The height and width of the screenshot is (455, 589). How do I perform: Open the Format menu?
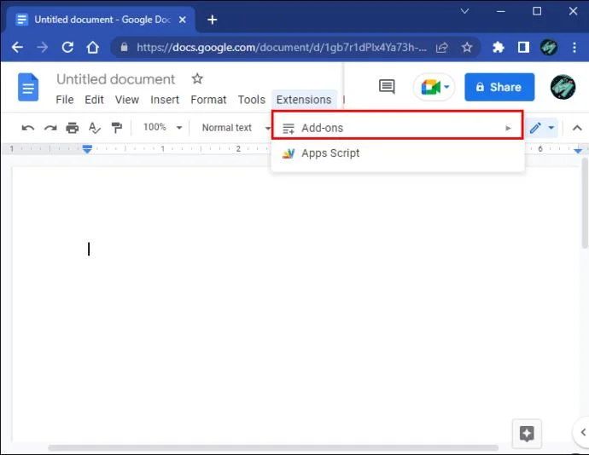[x=208, y=100]
